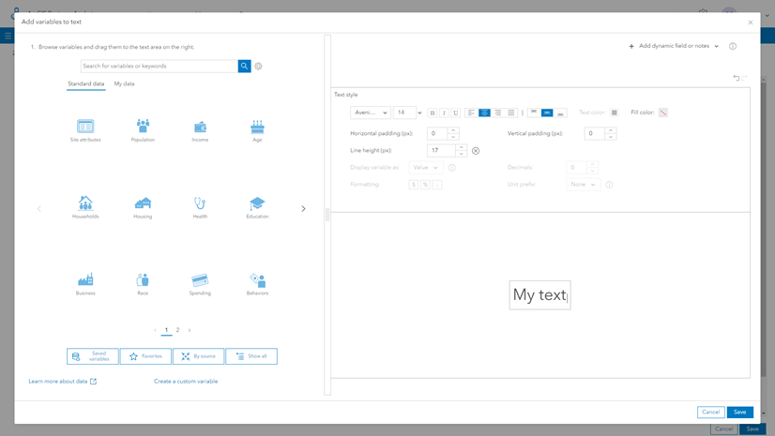
Task: Open the Text color swatch
Action: 614,113
